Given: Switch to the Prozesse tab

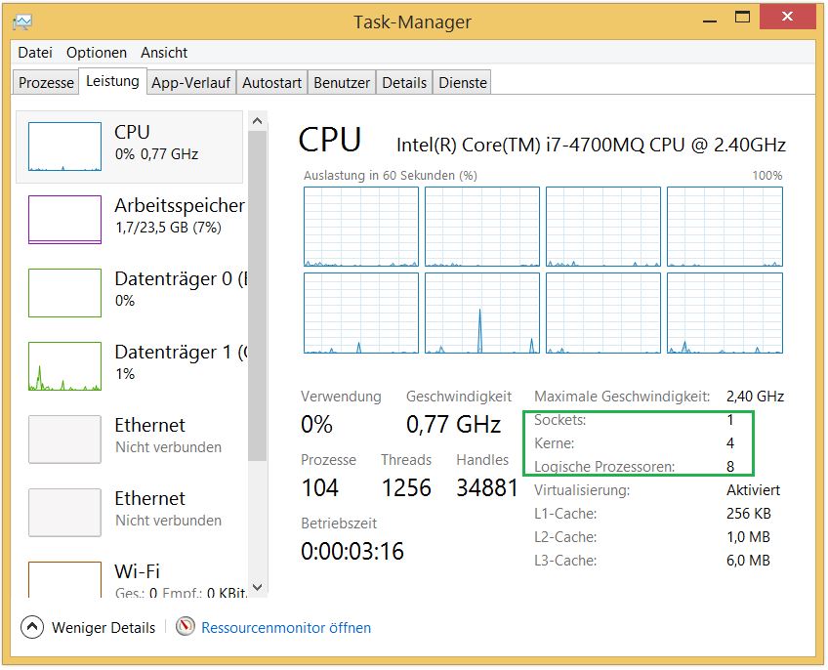Looking at the screenshot, I should [x=46, y=83].
